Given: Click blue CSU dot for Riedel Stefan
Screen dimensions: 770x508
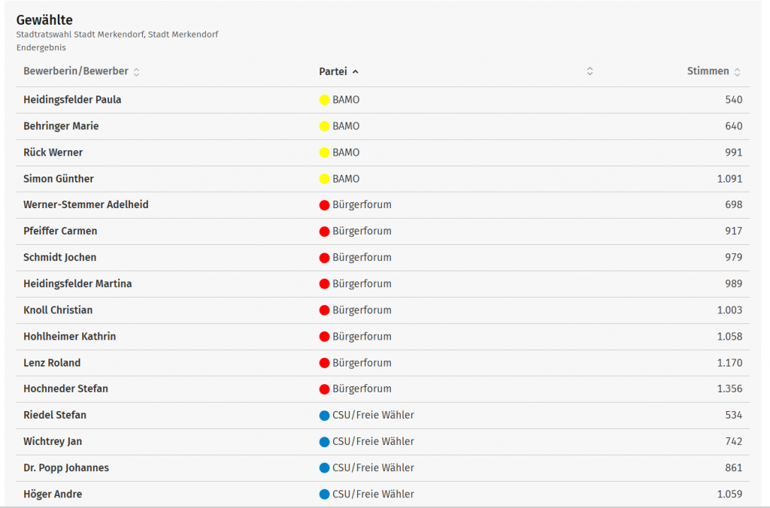Looking at the screenshot, I should click(325, 416).
